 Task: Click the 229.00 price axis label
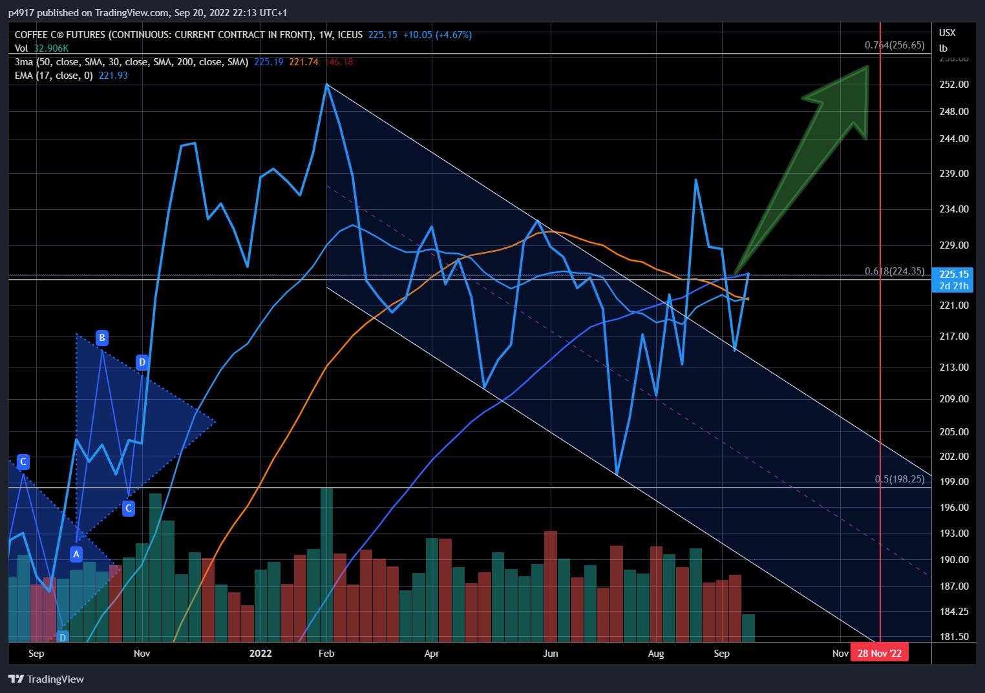954,245
